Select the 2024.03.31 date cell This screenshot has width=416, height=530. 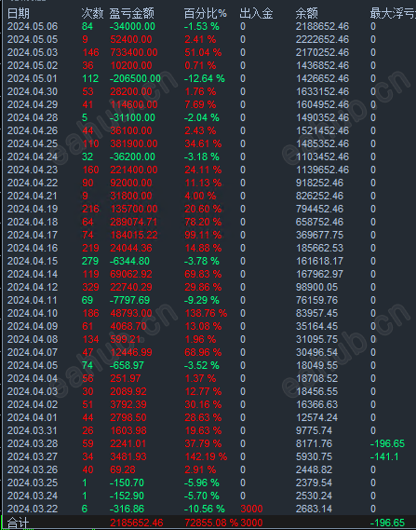pyautogui.click(x=33, y=430)
